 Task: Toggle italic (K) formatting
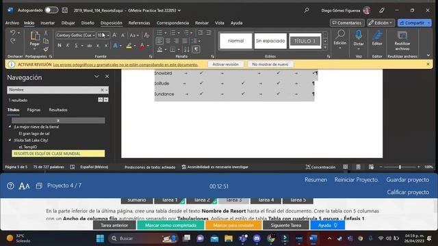pyautogui.click(x=68, y=46)
